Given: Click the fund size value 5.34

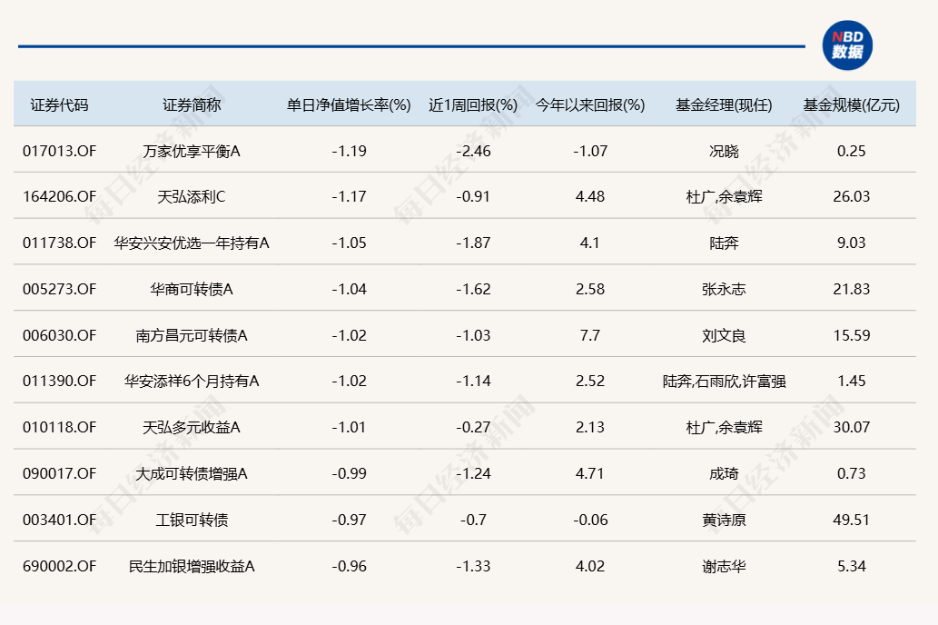Looking at the screenshot, I should point(851,566).
